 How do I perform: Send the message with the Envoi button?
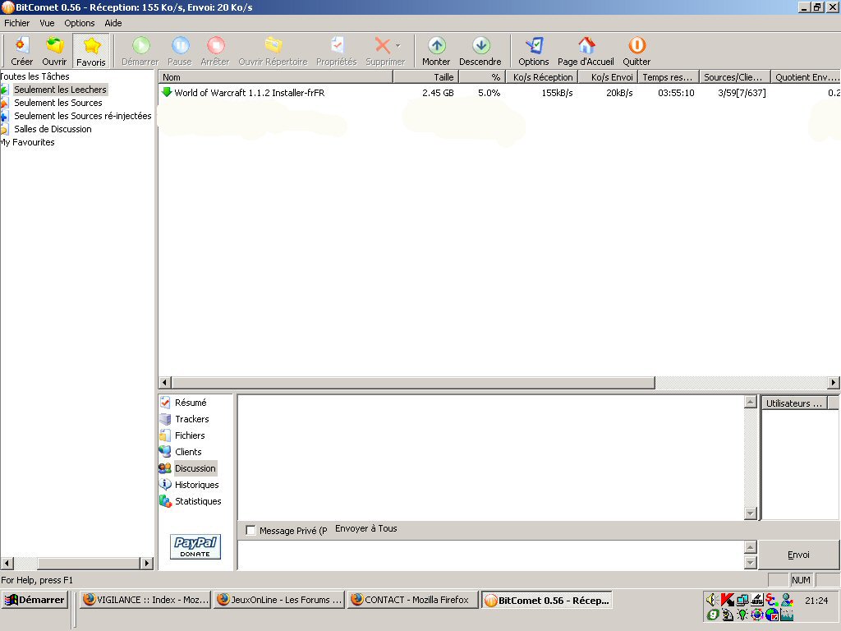[x=798, y=555]
